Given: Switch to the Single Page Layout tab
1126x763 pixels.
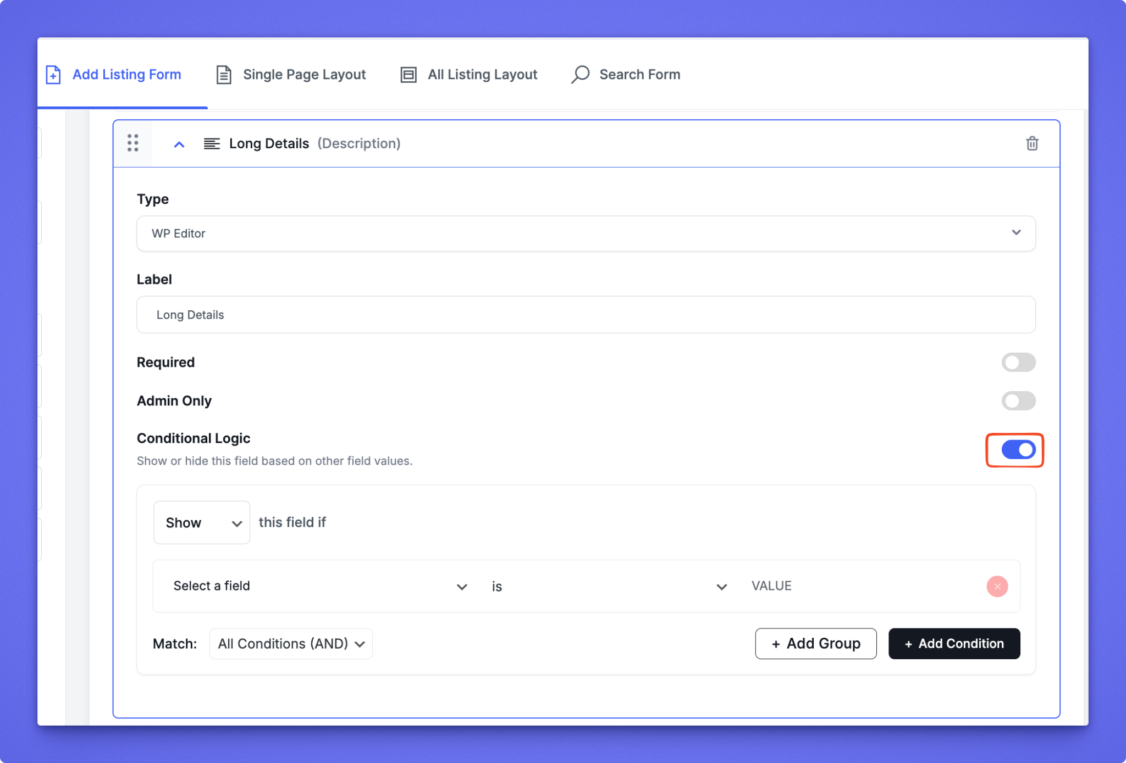Looking at the screenshot, I should 303,75.
